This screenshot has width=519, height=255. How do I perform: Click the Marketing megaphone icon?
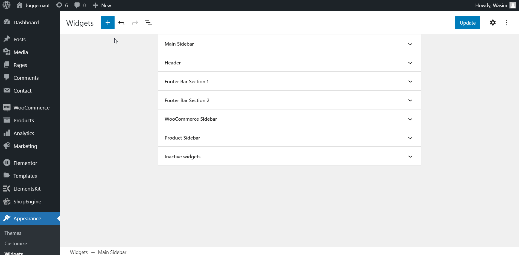(x=7, y=146)
